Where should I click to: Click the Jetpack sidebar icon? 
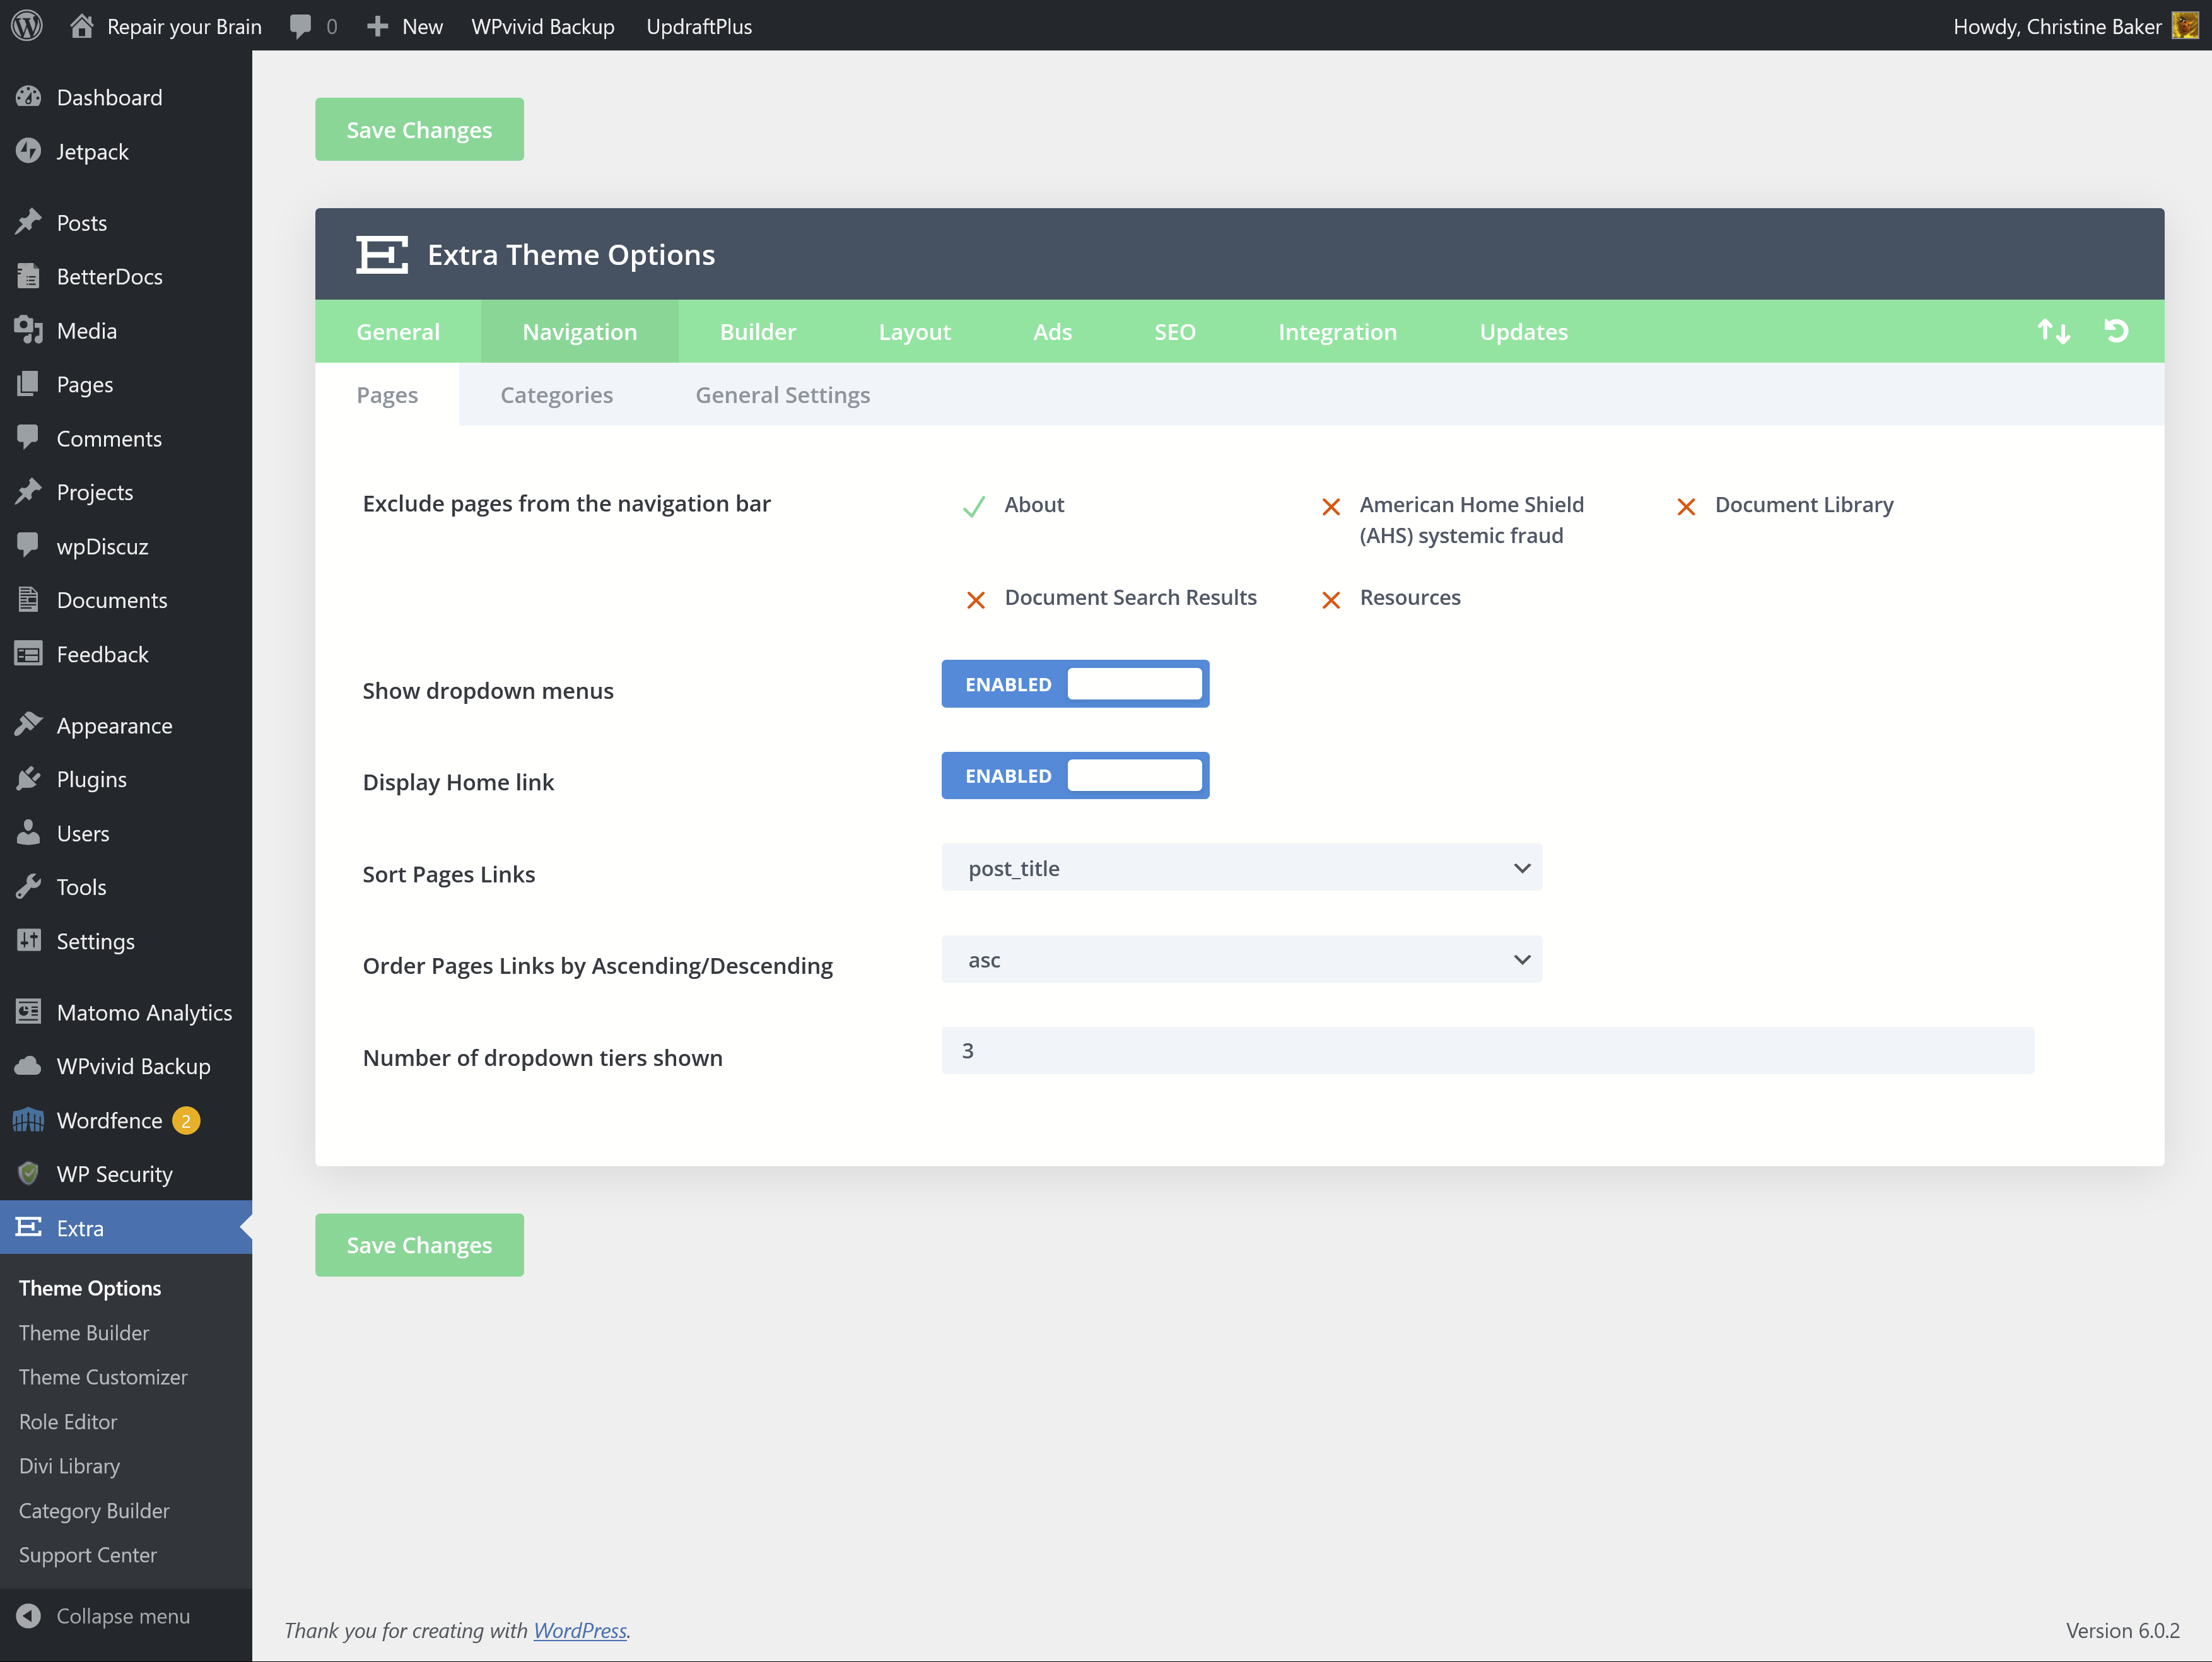coord(28,151)
